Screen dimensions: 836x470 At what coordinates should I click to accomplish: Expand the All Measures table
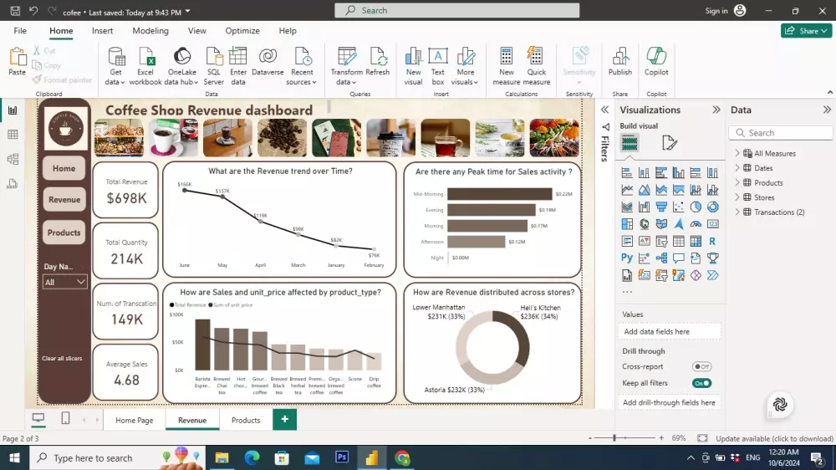click(x=737, y=153)
